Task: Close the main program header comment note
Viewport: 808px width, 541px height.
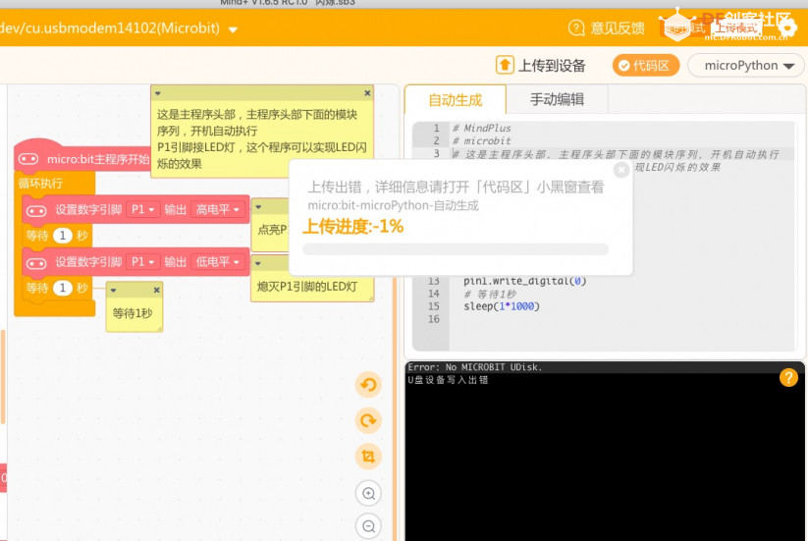Action: tap(367, 93)
